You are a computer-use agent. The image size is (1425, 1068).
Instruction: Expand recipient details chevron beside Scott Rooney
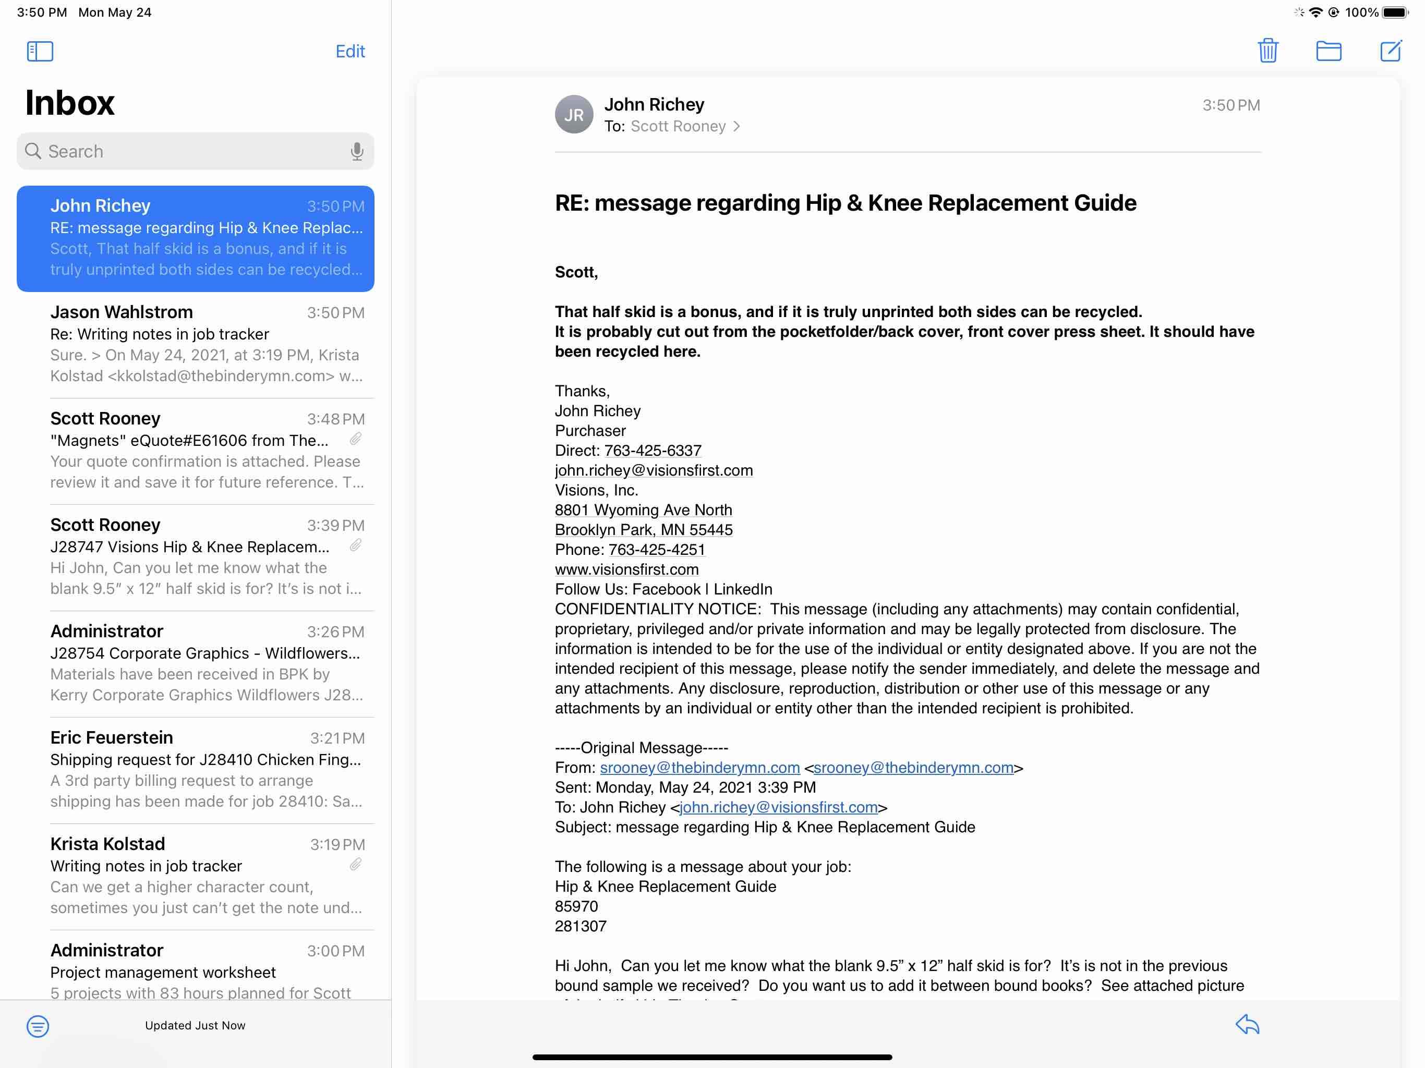[736, 126]
